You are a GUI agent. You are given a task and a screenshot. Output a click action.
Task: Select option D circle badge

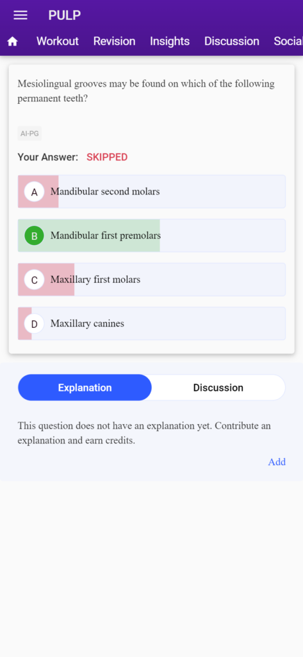35,323
